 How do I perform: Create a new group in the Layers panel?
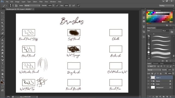[164, 97]
